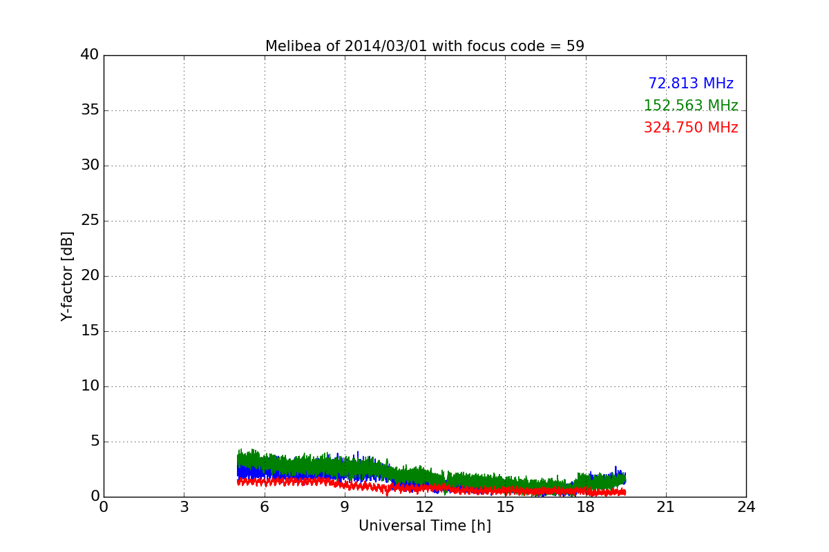Click the x-axis tick label 21

tap(666, 507)
